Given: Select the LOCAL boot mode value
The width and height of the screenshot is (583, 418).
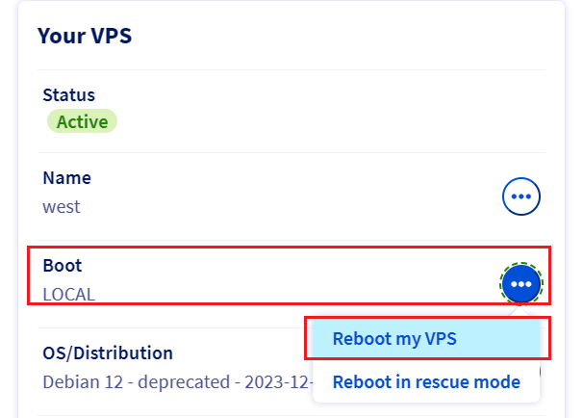Looking at the screenshot, I should click(x=69, y=295).
